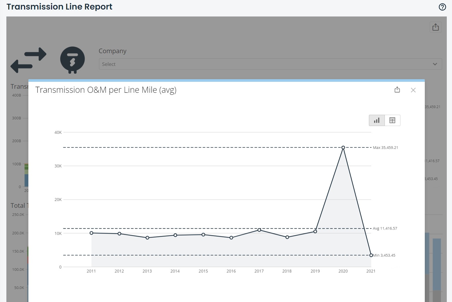Click the 2021 minimum data point

pos(371,255)
